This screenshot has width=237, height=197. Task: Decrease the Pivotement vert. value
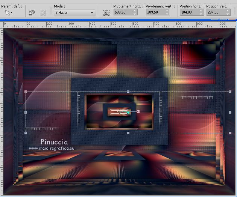[167, 14]
